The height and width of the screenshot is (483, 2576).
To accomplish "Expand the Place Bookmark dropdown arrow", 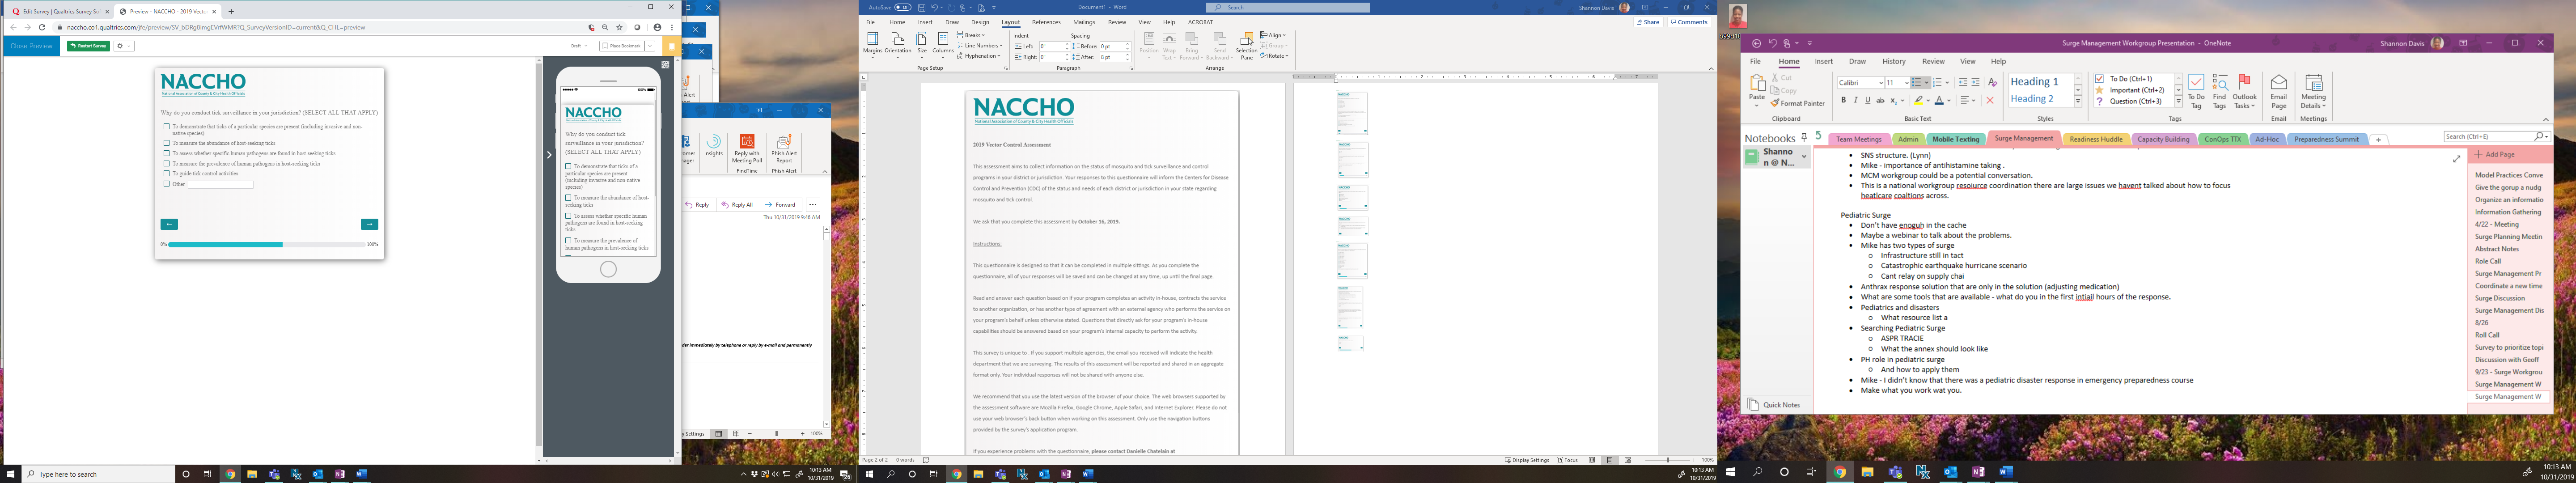I will [650, 46].
